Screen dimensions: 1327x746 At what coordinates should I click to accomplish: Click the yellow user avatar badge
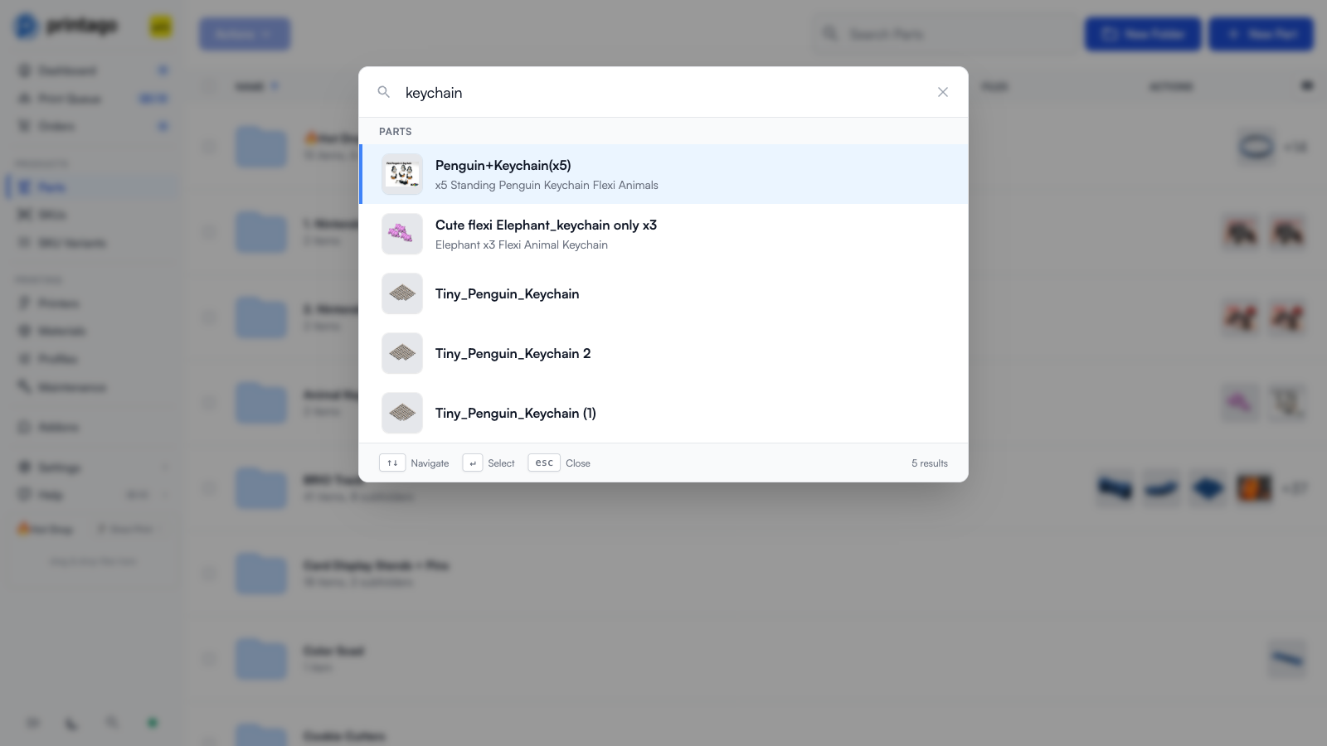[161, 27]
